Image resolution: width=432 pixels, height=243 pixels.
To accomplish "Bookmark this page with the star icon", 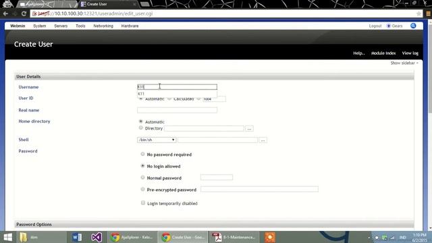I will 418,13.
